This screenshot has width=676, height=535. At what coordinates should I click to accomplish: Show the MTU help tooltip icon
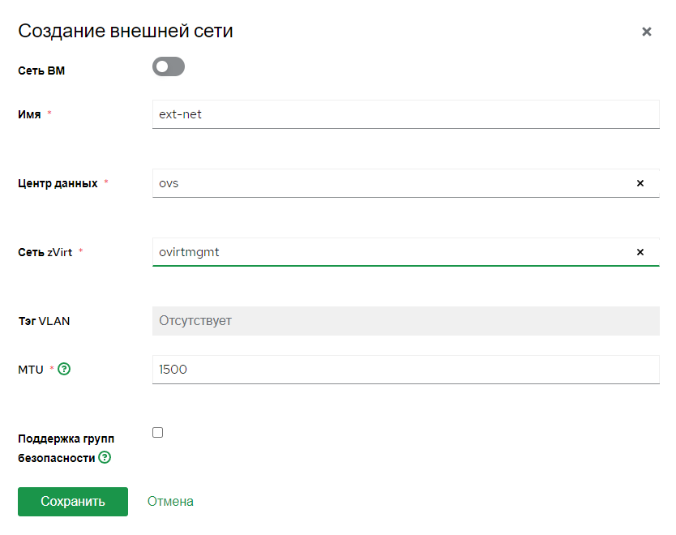point(64,369)
